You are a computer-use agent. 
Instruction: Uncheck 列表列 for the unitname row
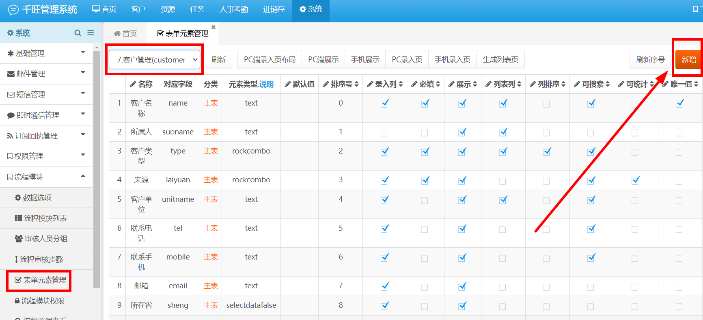[x=503, y=200]
